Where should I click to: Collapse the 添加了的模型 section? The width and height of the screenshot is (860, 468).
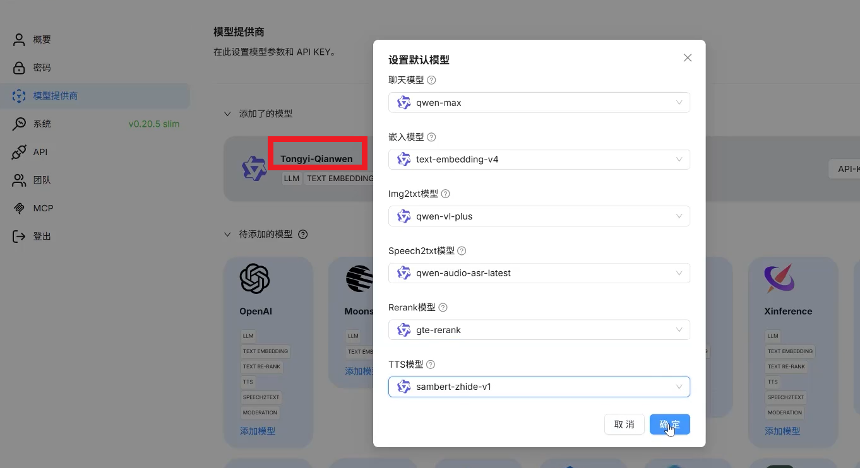coord(227,114)
